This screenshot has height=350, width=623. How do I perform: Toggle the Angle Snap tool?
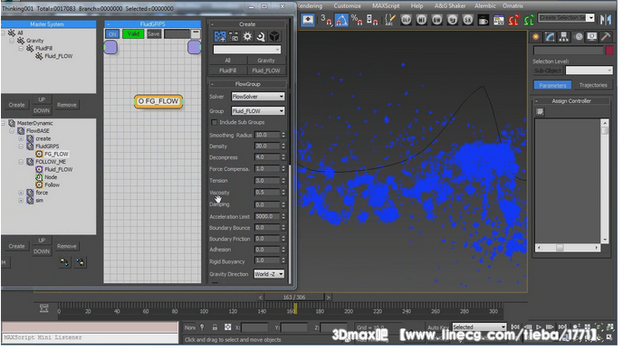(340, 20)
